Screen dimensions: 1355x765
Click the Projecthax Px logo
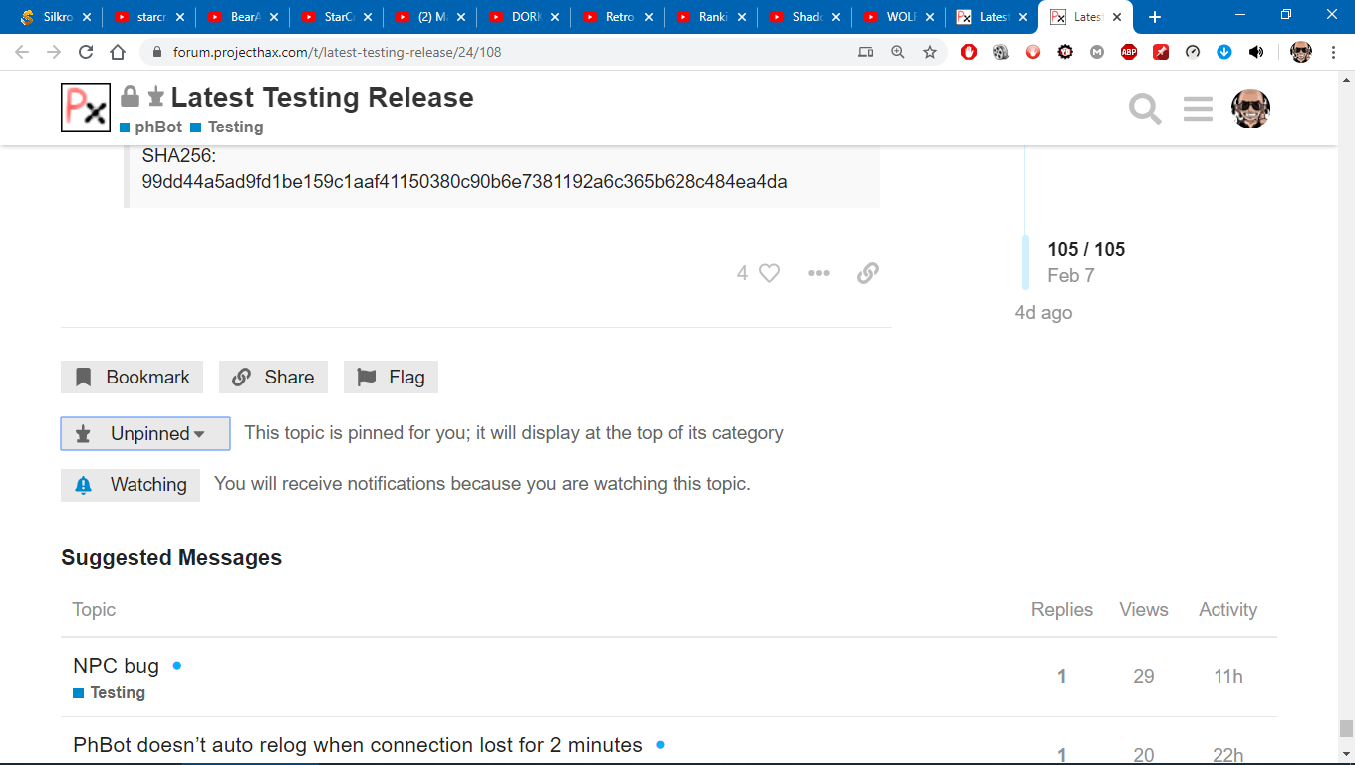coord(86,108)
